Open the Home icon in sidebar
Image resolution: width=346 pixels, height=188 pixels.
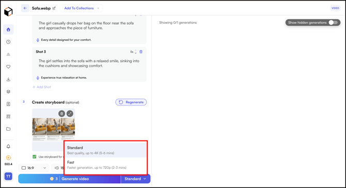click(8, 29)
